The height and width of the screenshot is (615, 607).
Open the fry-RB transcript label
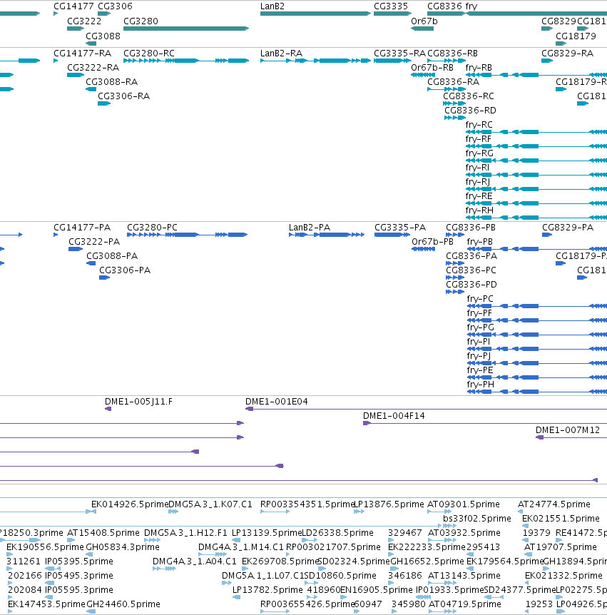pyautogui.click(x=479, y=68)
